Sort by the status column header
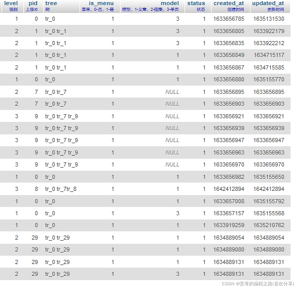 (x=196, y=3)
